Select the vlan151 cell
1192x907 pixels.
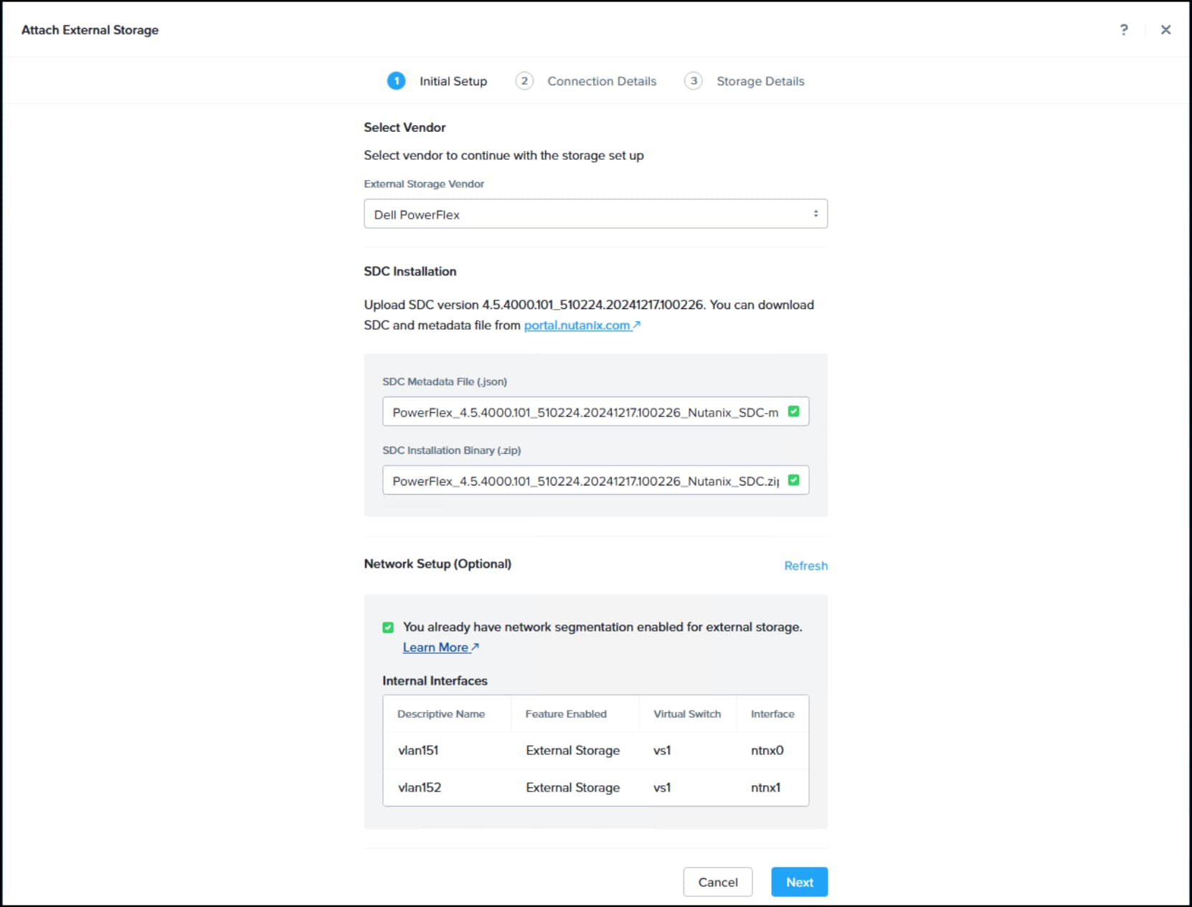(418, 751)
